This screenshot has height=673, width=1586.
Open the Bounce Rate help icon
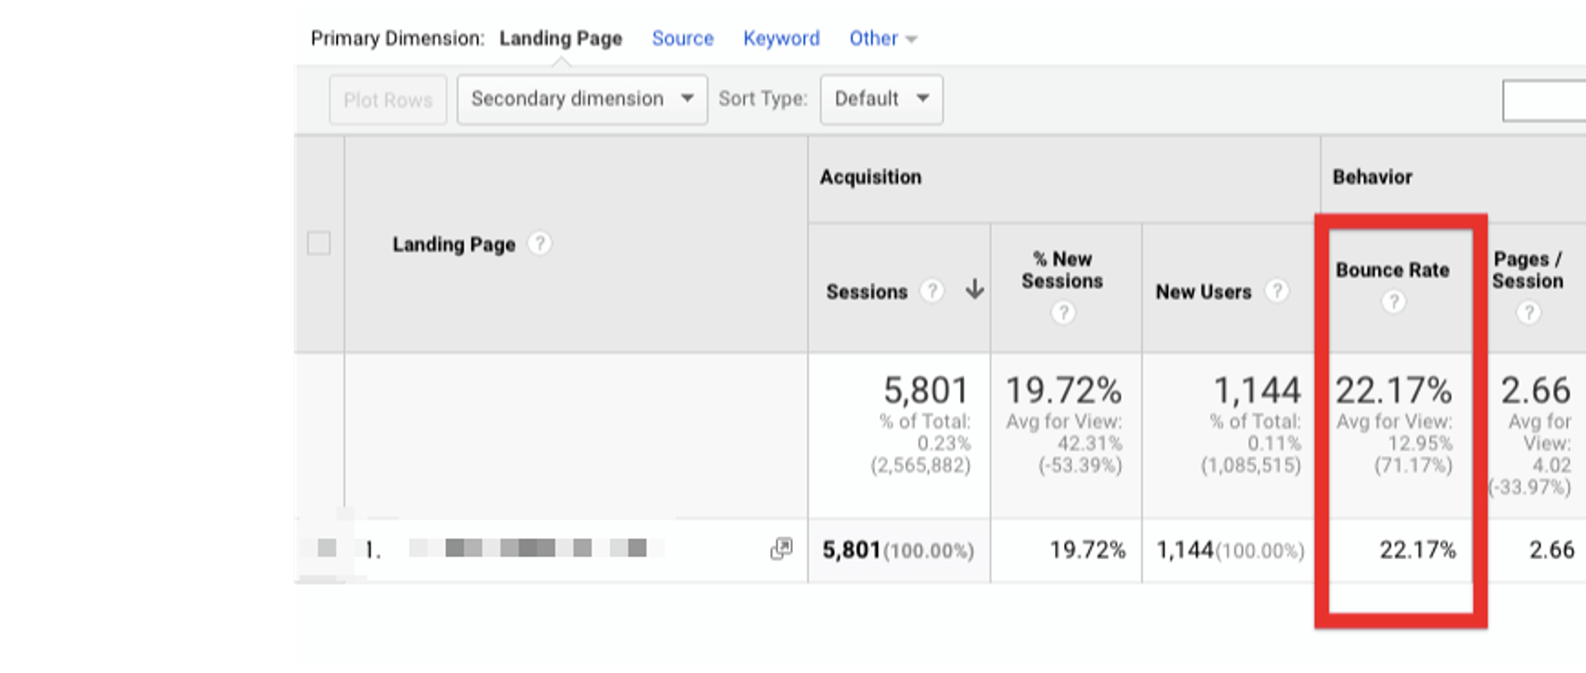click(1394, 302)
